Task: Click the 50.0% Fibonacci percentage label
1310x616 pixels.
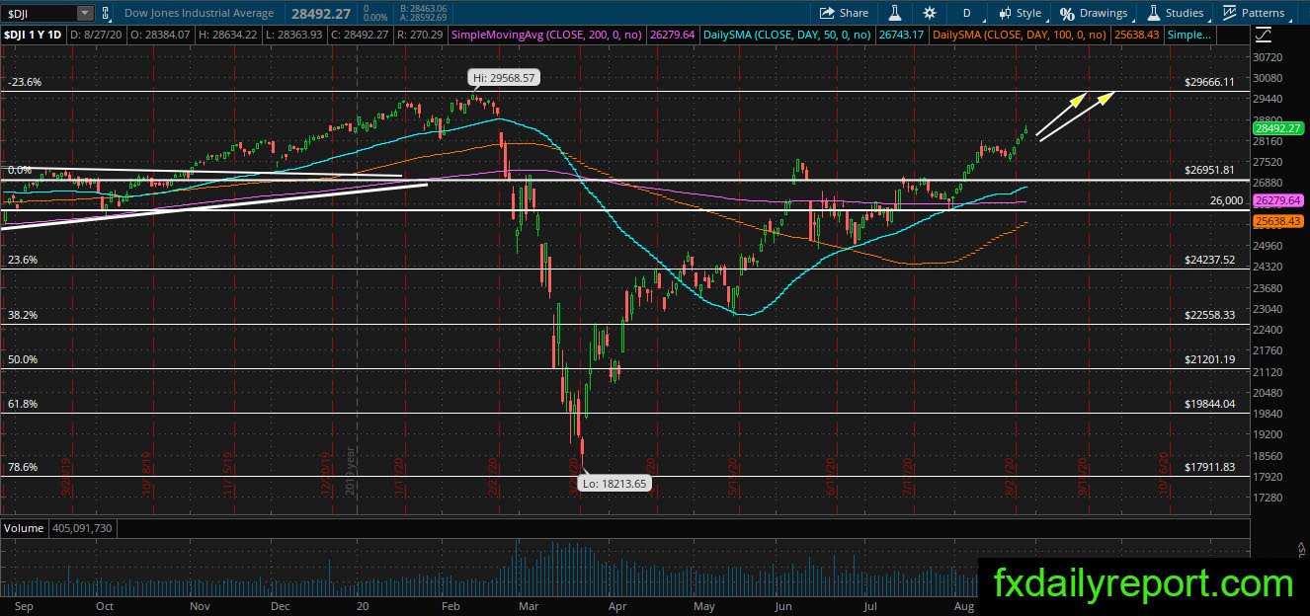Action: point(23,359)
